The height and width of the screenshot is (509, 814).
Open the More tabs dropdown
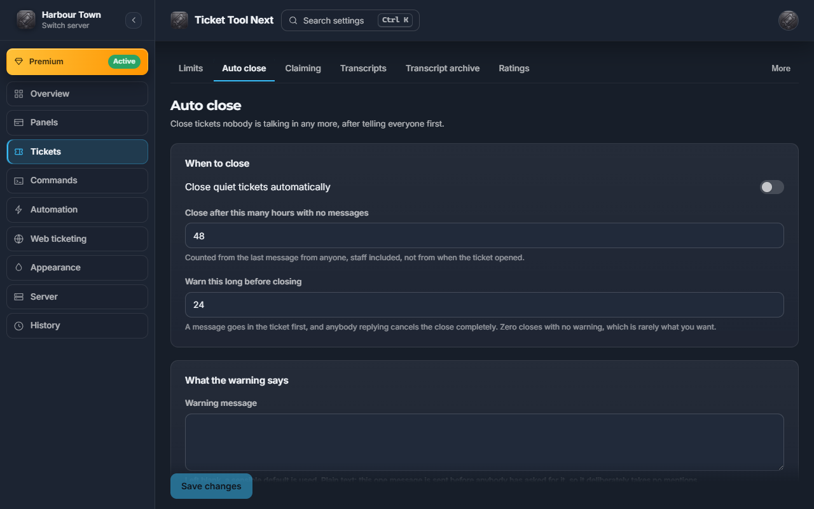(x=781, y=68)
